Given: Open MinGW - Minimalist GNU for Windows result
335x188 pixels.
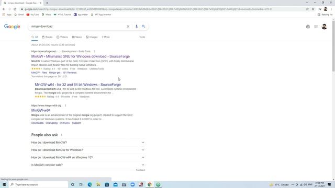Looking at the screenshot, I should [x=81, y=56].
